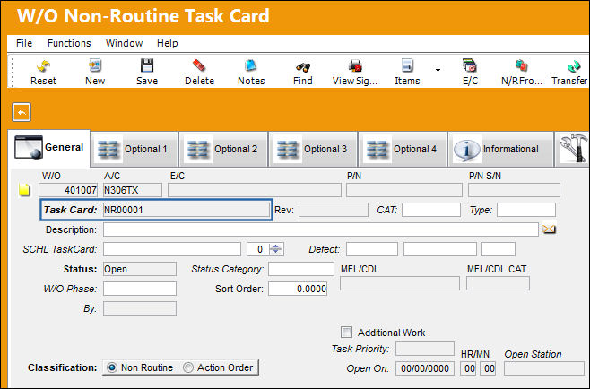This screenshot has width=590, height=389.
Task: Open the Window menu
Action: [124, 43]
